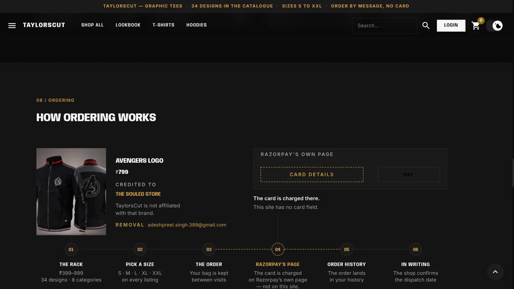Click the removal email address link
The height and width of the screenshot is (289, 514).
pyautogui.click(x=187, y=225)
